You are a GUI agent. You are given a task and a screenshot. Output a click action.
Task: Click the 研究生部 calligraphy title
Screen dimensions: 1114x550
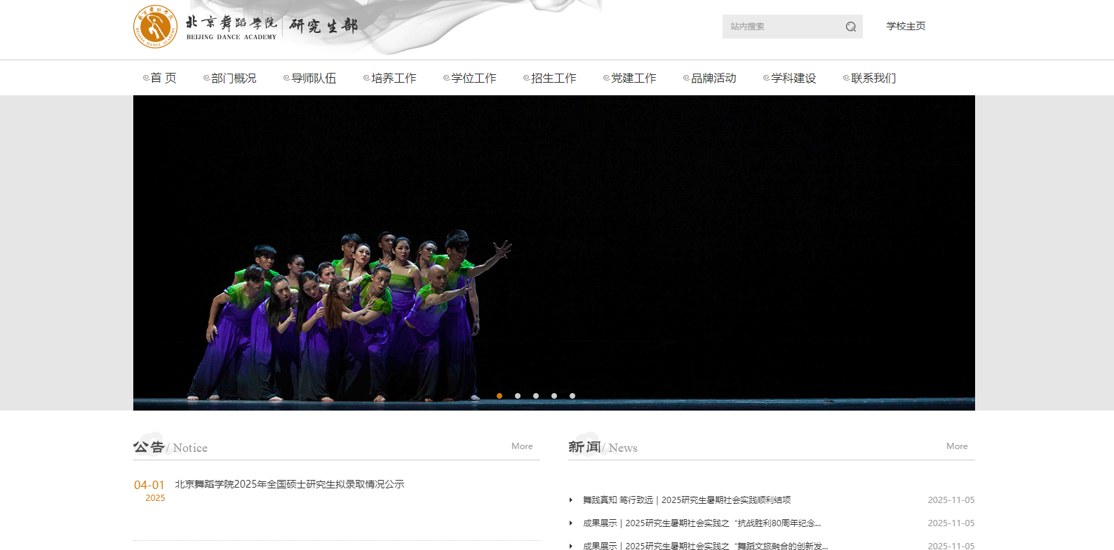click(323, 26)
